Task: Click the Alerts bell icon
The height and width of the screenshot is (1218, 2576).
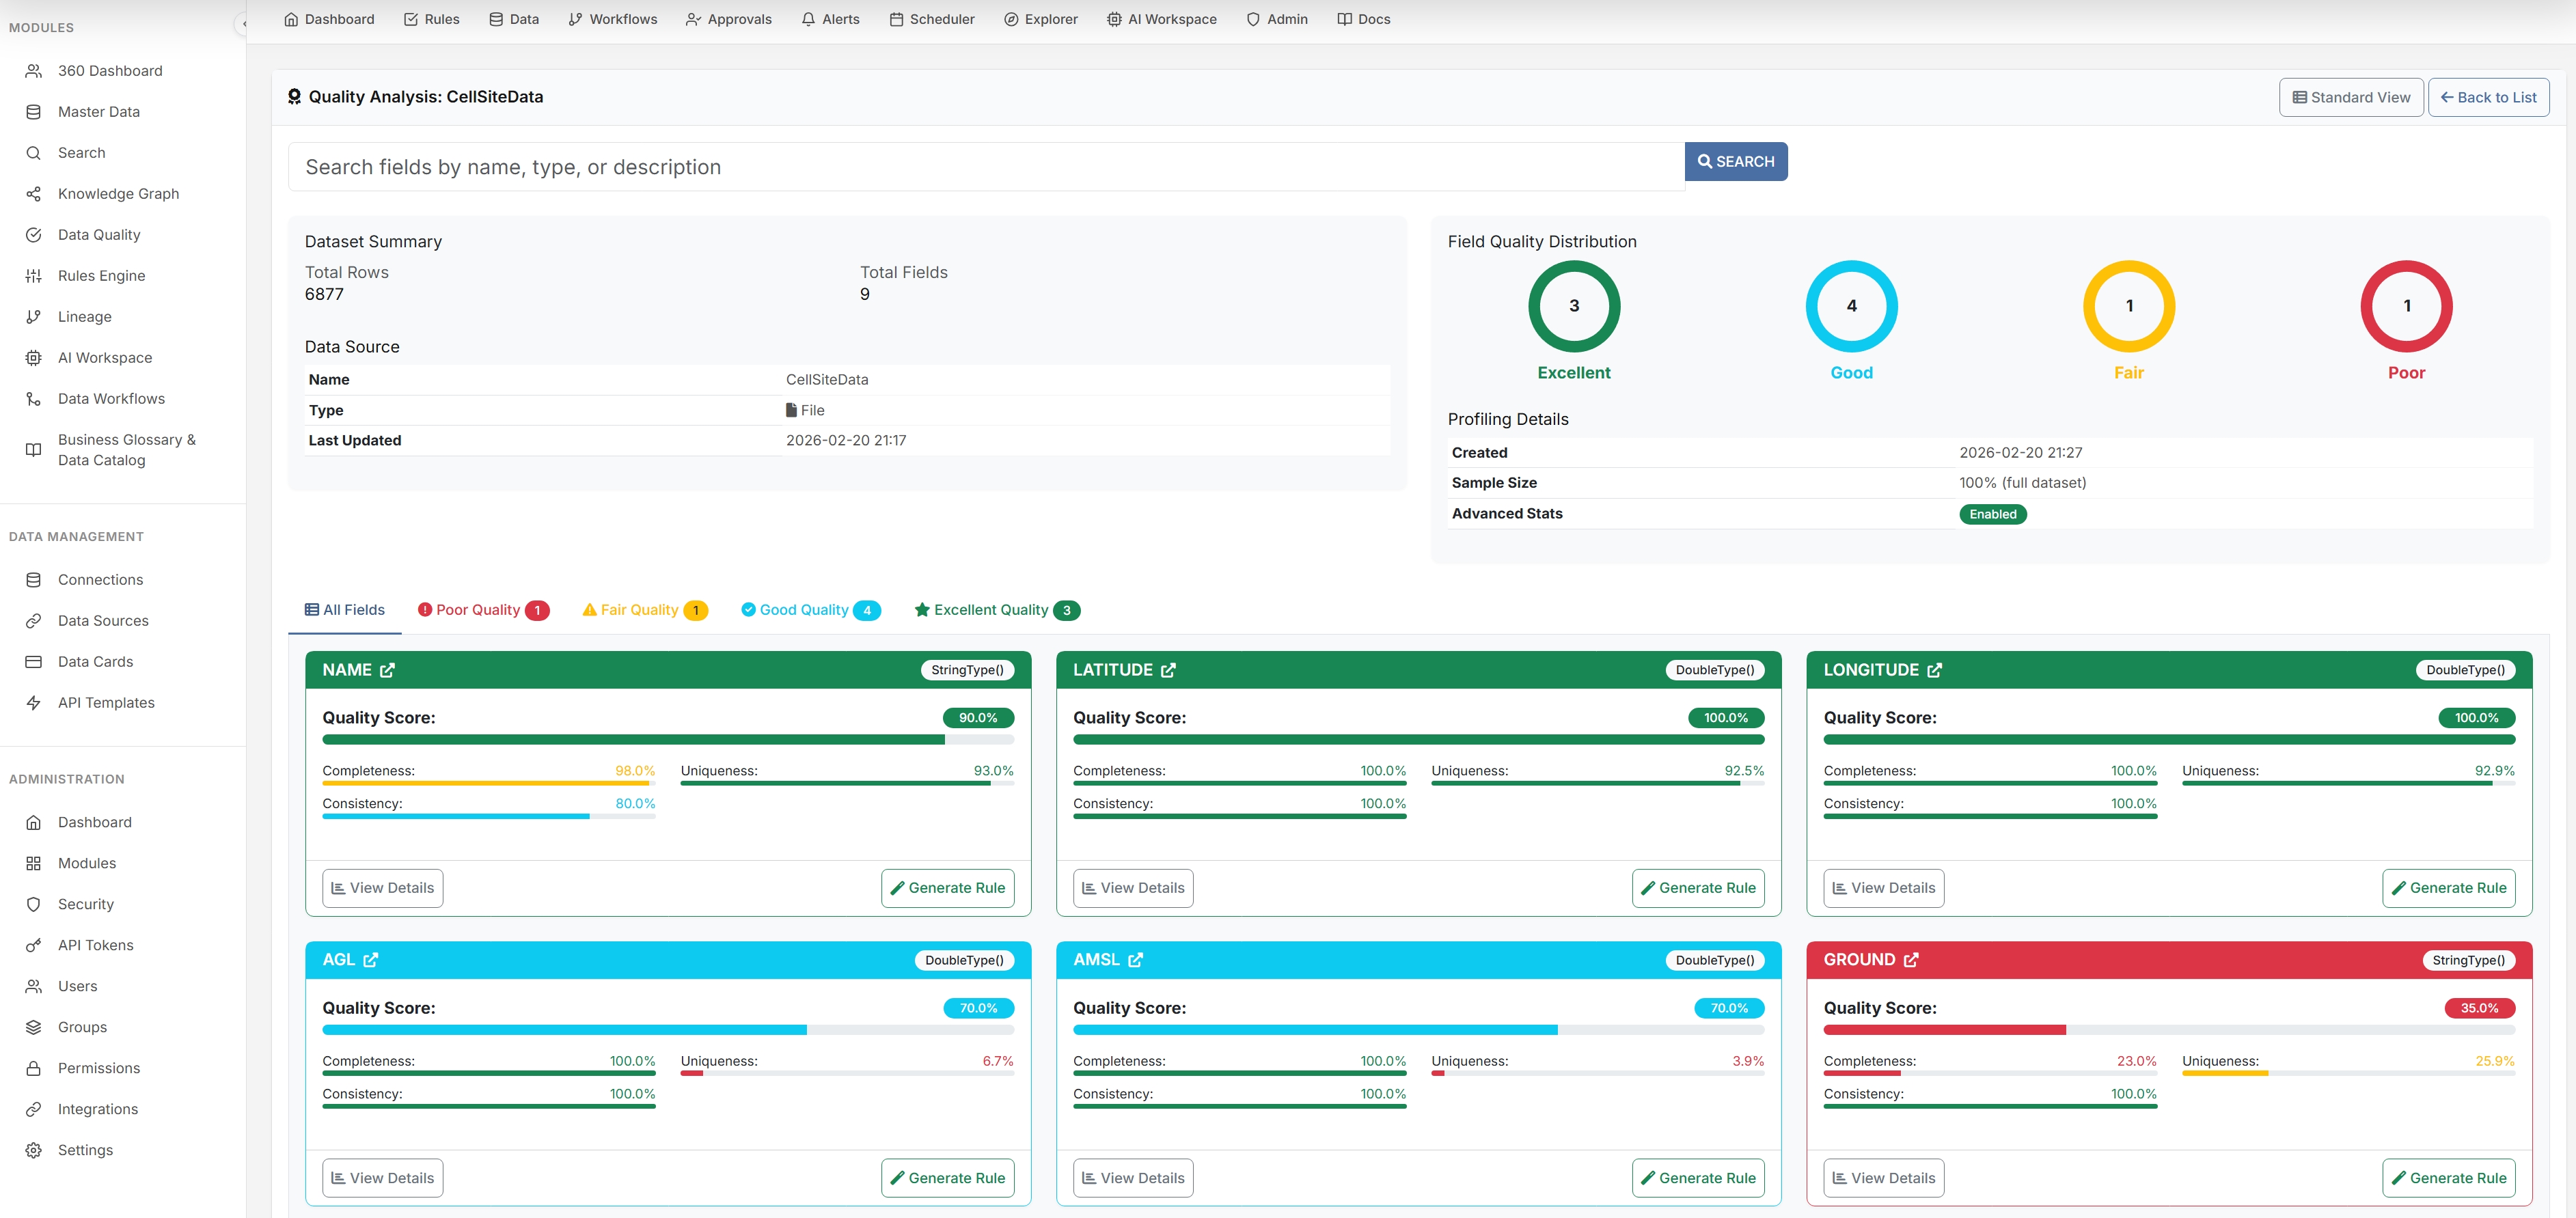Action: coord(808,19)
